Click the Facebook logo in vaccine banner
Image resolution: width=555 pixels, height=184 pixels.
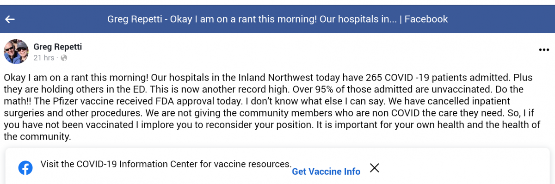(x=25, y=168)
